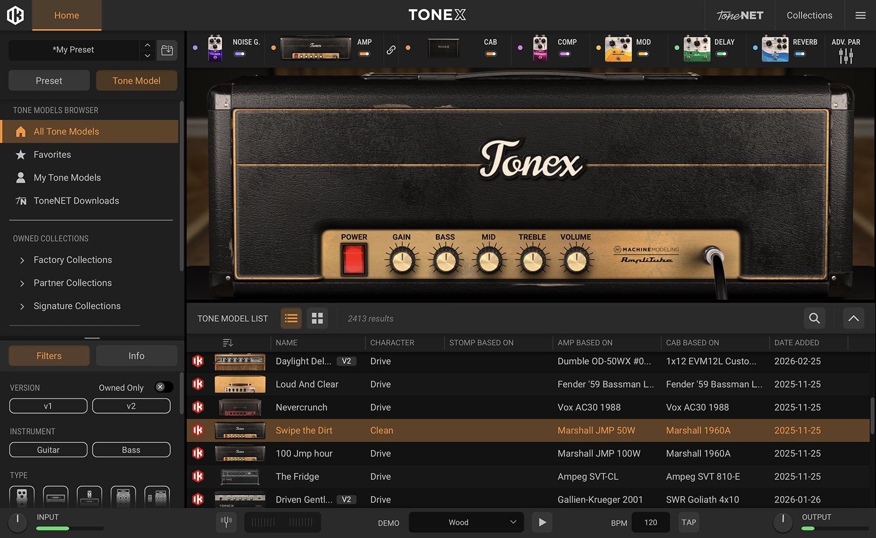The height and width of the screenshot is (538, 876).
Task: Open the Home tab
Action: click(x=67, y=15)
